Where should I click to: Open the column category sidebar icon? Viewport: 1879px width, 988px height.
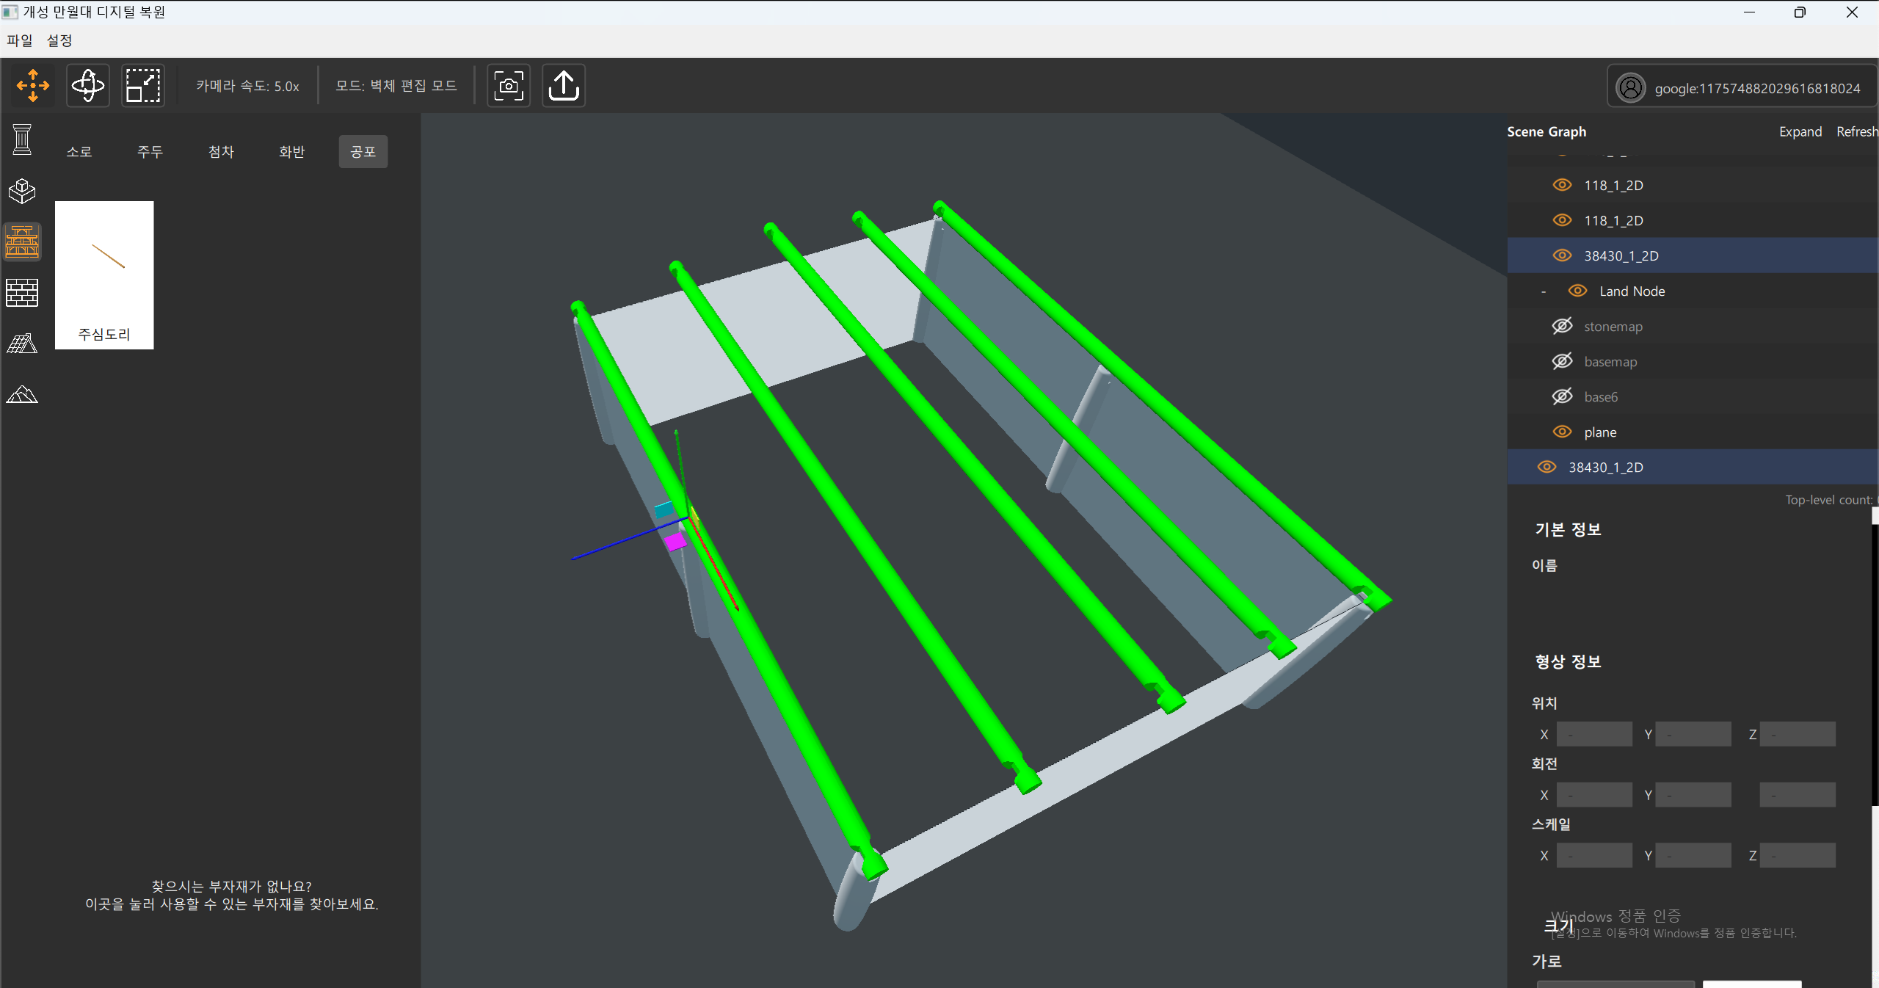(x=22, y=139)
